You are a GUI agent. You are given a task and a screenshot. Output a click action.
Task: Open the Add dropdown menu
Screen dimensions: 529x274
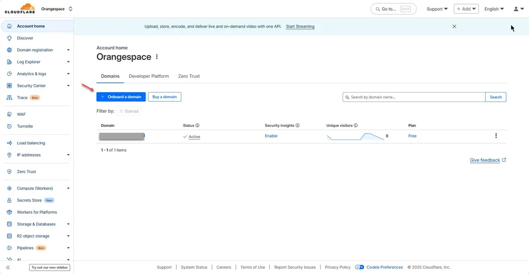point(466,9)
